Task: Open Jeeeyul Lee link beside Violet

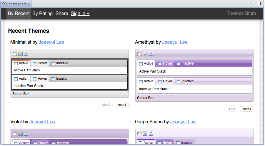Action: pyautogui.click(x=42, y=122)
